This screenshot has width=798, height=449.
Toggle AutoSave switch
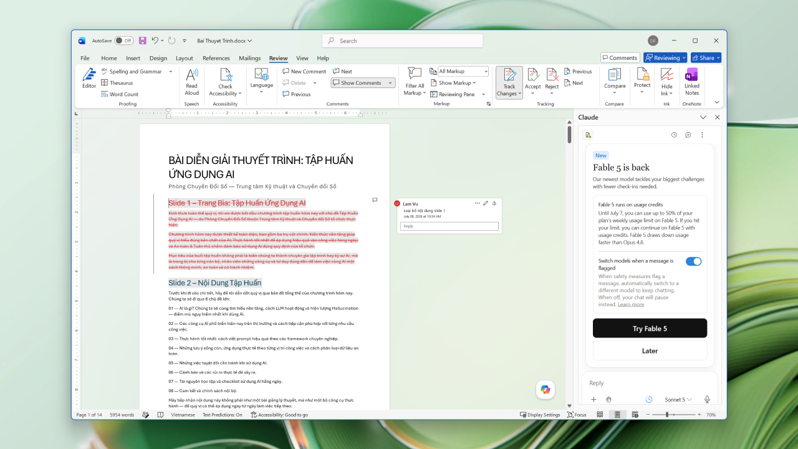pyautogui.click(x=124, y=41)
